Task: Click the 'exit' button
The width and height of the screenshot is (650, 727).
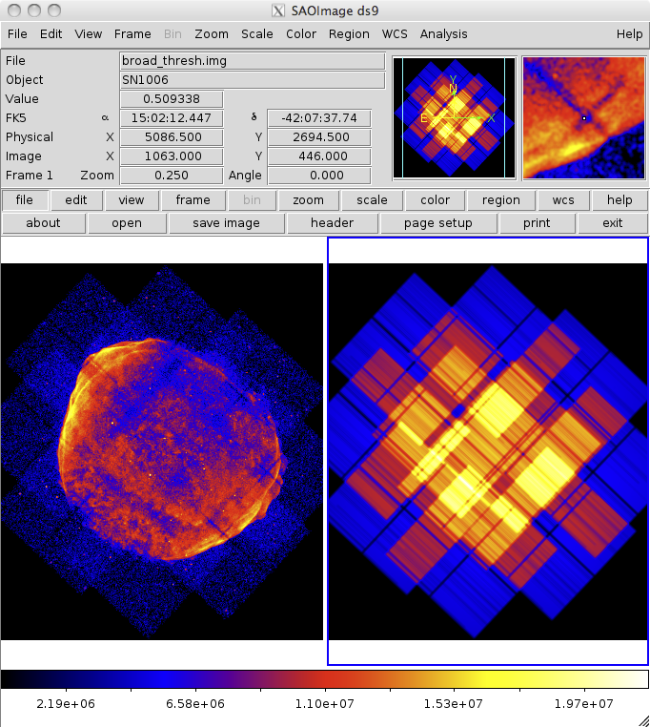Action: (613, 223)
